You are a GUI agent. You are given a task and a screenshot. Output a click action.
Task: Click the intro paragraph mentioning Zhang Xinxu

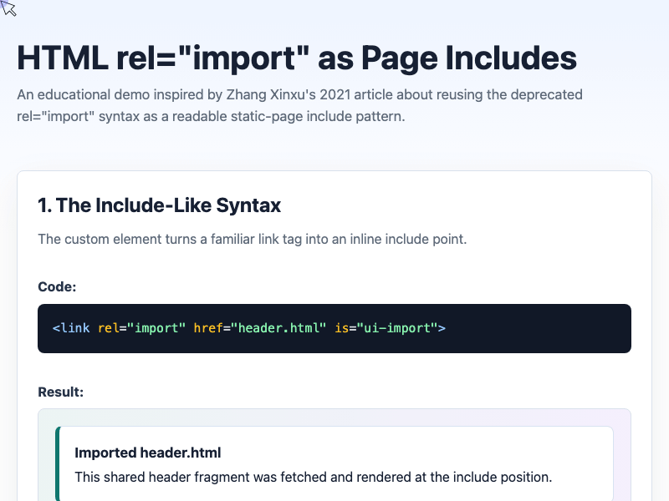(299, 105)
